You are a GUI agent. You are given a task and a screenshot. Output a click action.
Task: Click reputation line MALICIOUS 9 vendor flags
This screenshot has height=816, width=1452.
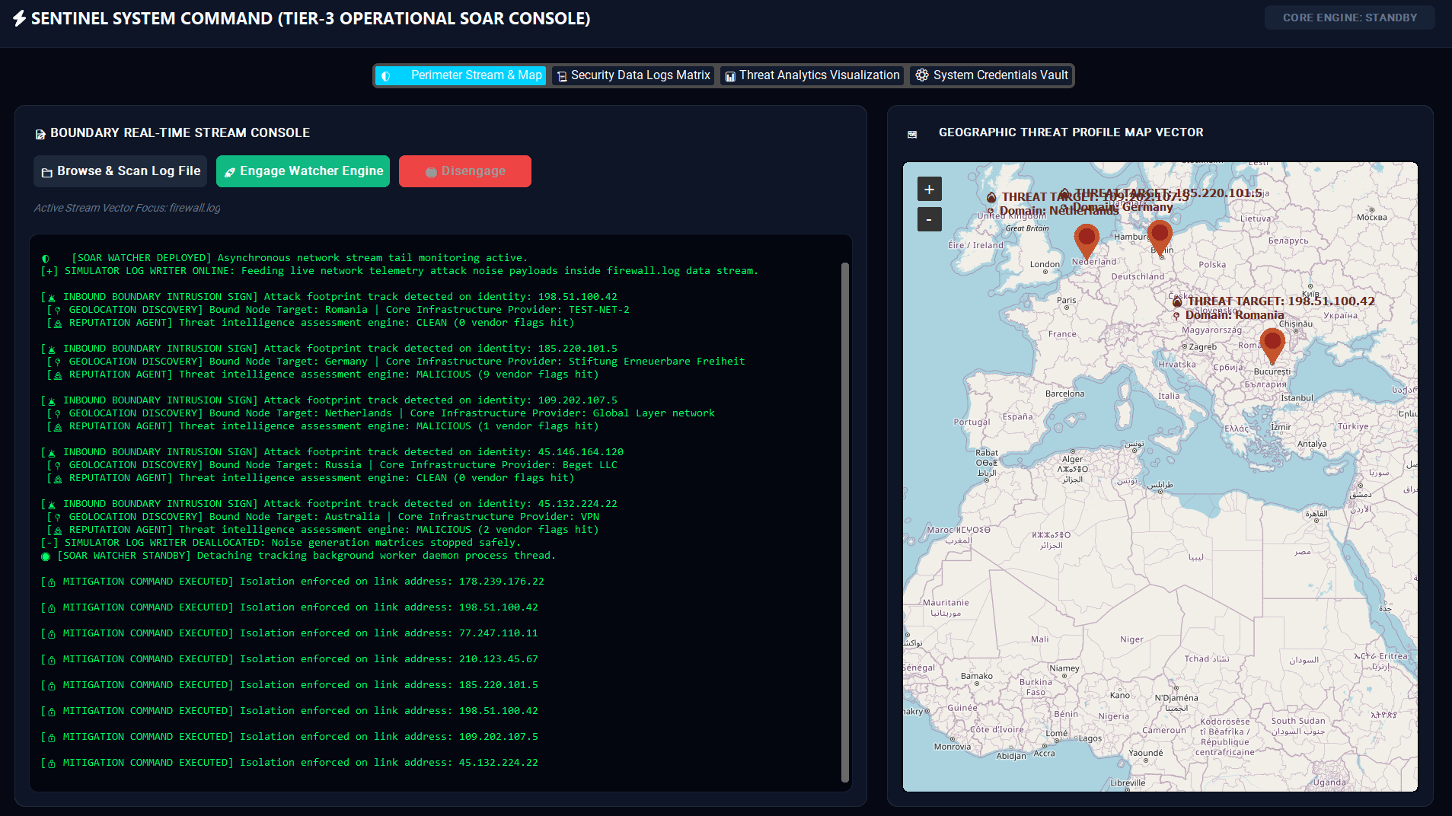[x=323, y=375]
